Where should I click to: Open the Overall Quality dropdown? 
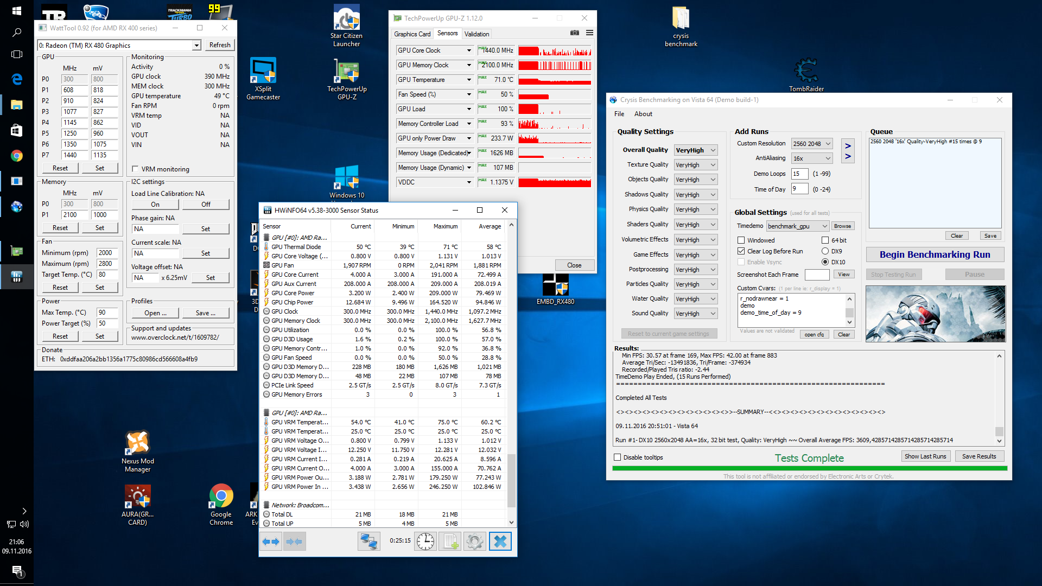click(x=696, y=150)
